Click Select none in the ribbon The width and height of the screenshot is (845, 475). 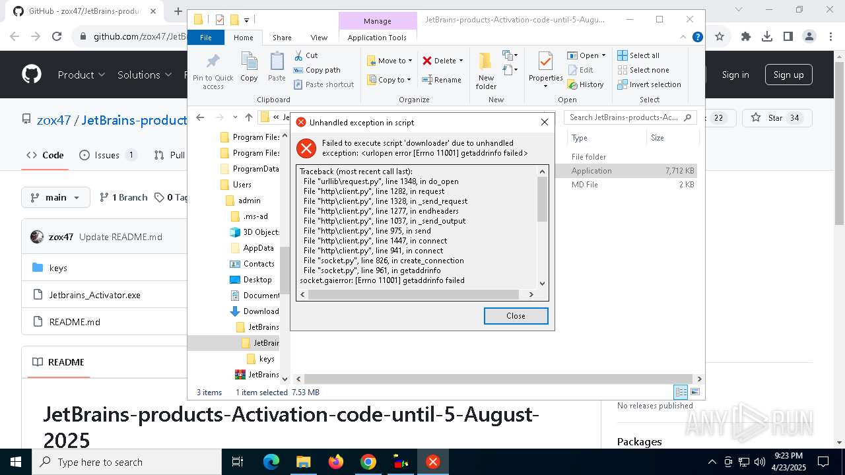(643, 70)
